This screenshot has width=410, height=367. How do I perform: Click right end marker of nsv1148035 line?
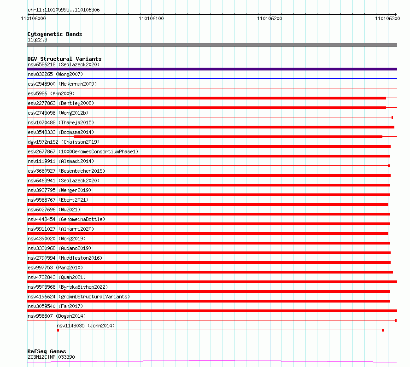coord(383,330)
